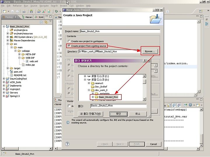Expand META-INF folder node

tap(20, 54)
